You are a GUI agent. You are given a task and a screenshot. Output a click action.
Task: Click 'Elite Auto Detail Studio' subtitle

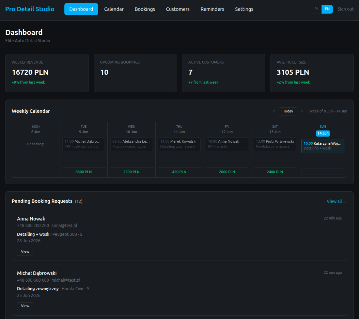point(28,41)
